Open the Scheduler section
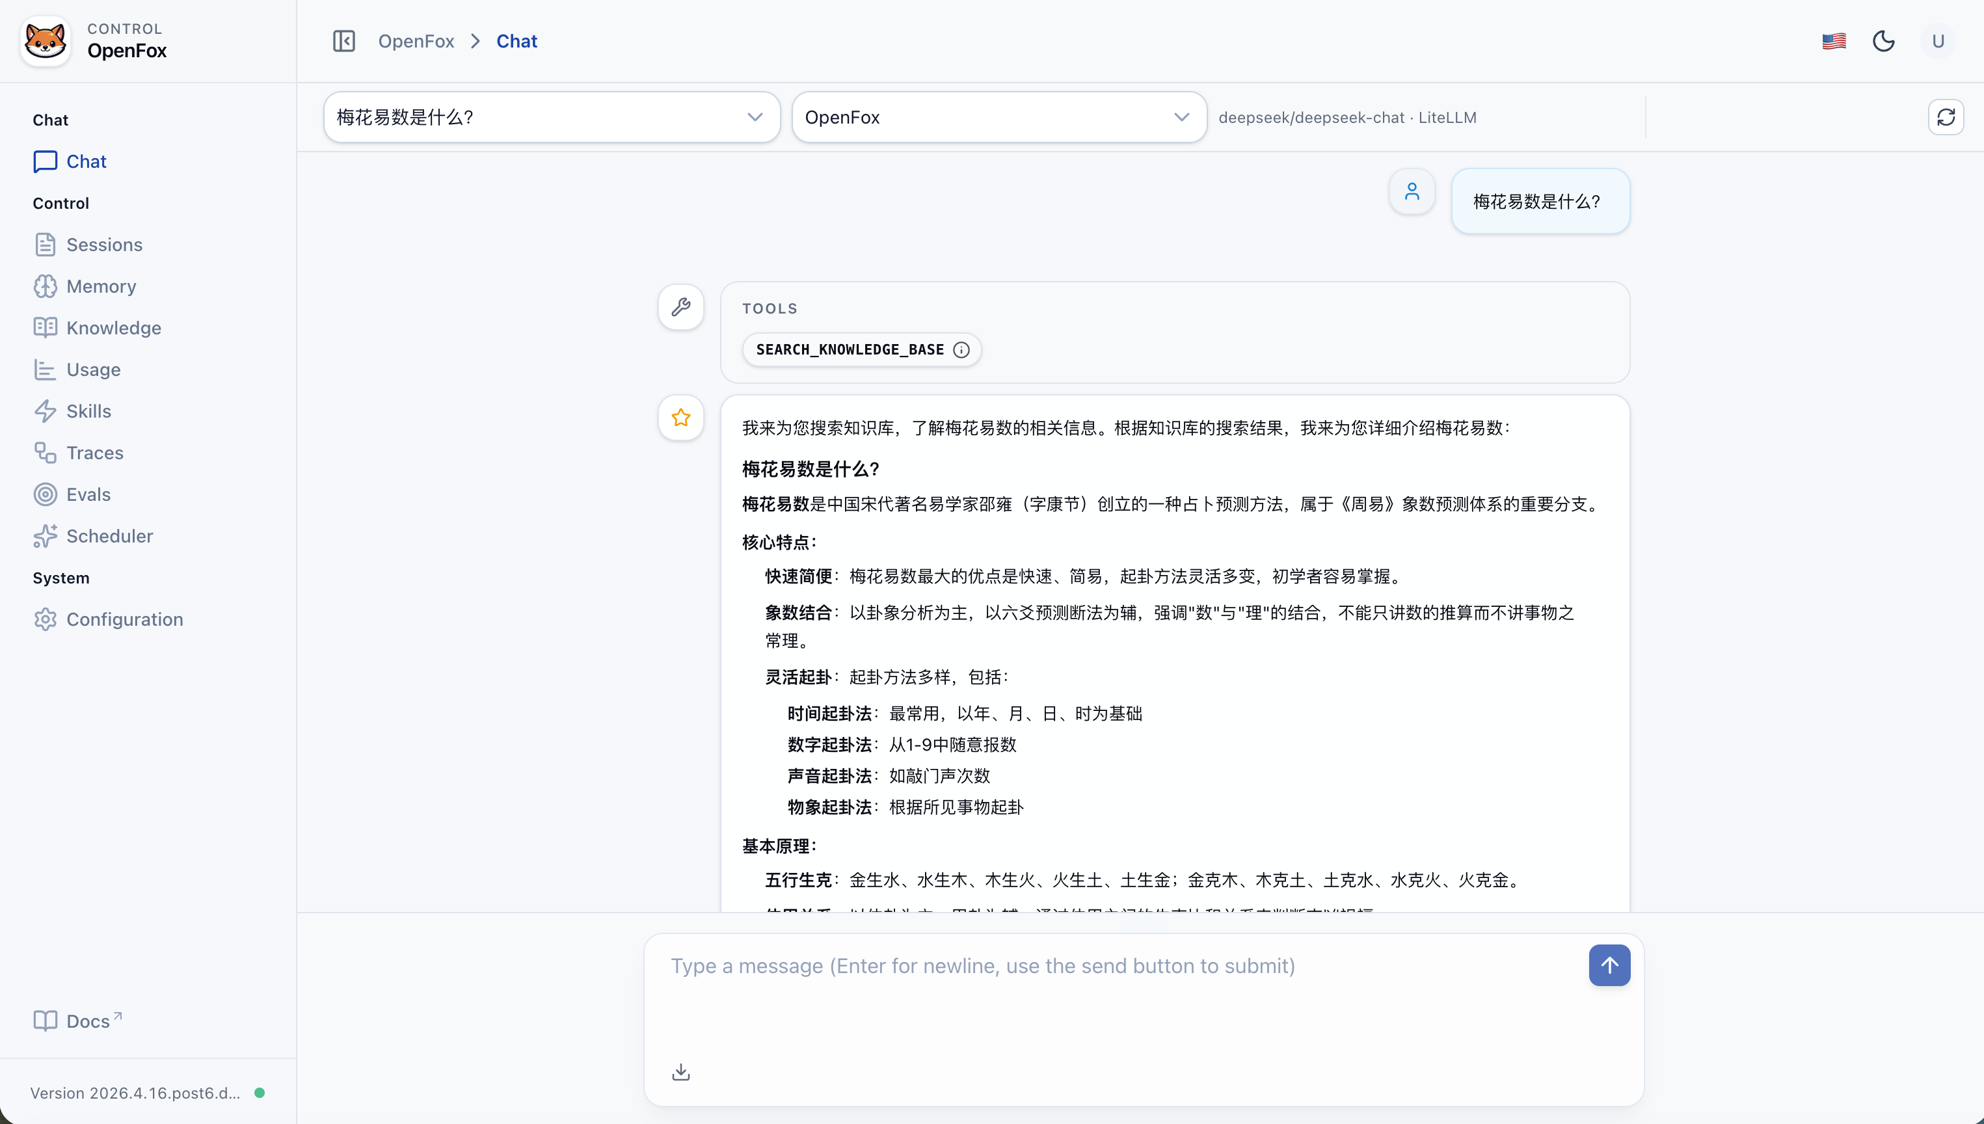 pyautogui.click(x=111, y=536)
